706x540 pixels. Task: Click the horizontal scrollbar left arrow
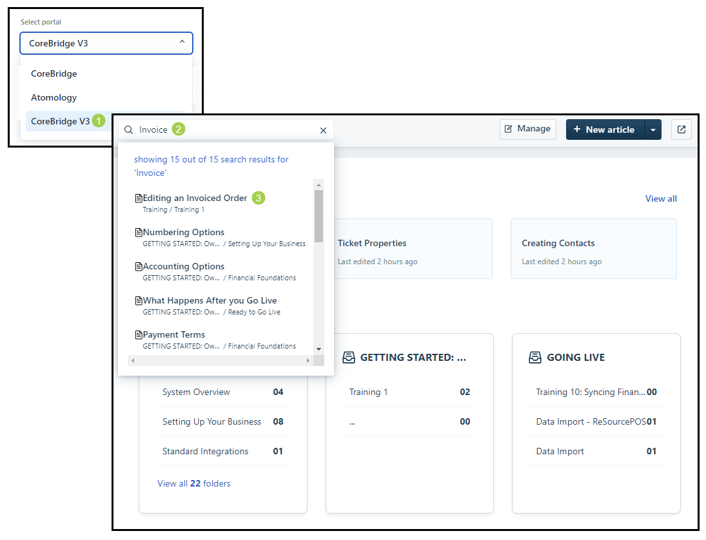133,360
